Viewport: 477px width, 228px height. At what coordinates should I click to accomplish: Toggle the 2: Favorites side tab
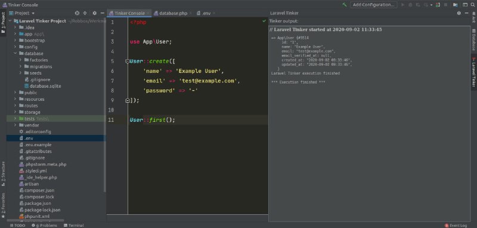3,205
